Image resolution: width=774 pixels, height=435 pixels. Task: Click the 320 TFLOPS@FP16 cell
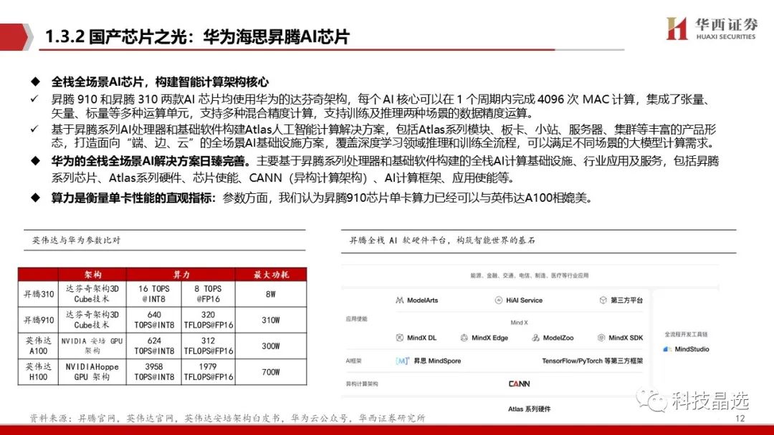[x=208, y=320]
